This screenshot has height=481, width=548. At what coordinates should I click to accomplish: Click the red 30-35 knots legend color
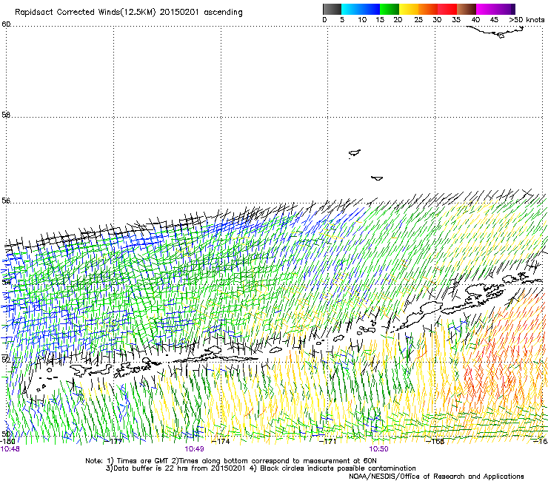tap(447, 9)
